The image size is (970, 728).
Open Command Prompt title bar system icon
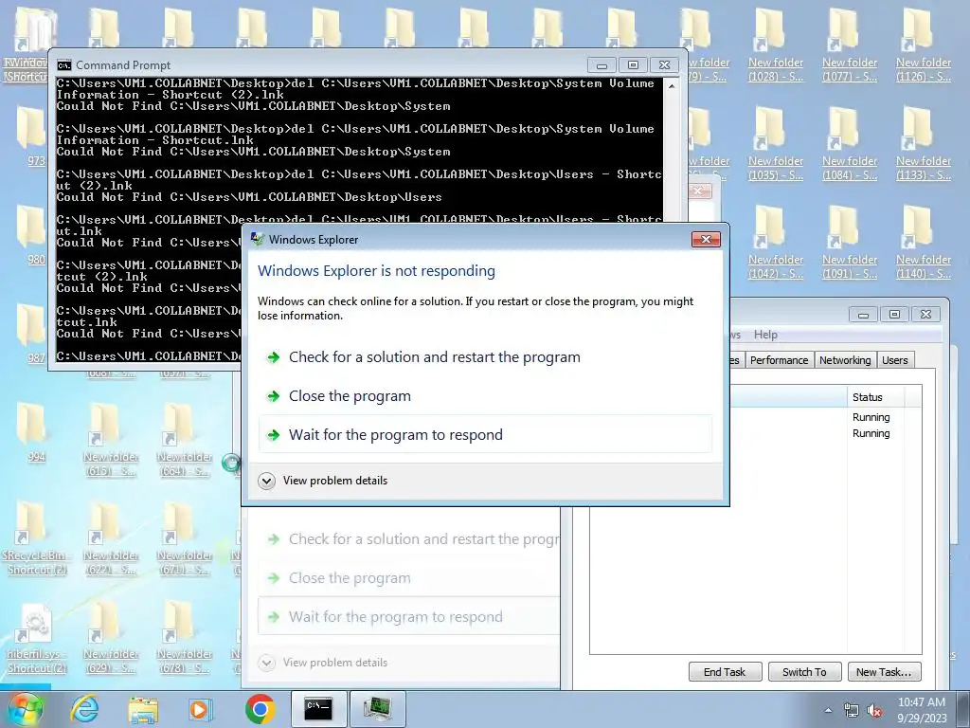pyautogui.click(x=63, y=65)
